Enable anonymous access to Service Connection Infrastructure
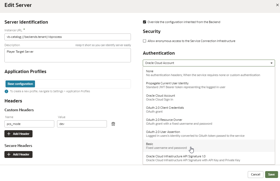The width and height of the screenshot is (280, 181). (x=144, y=41)
